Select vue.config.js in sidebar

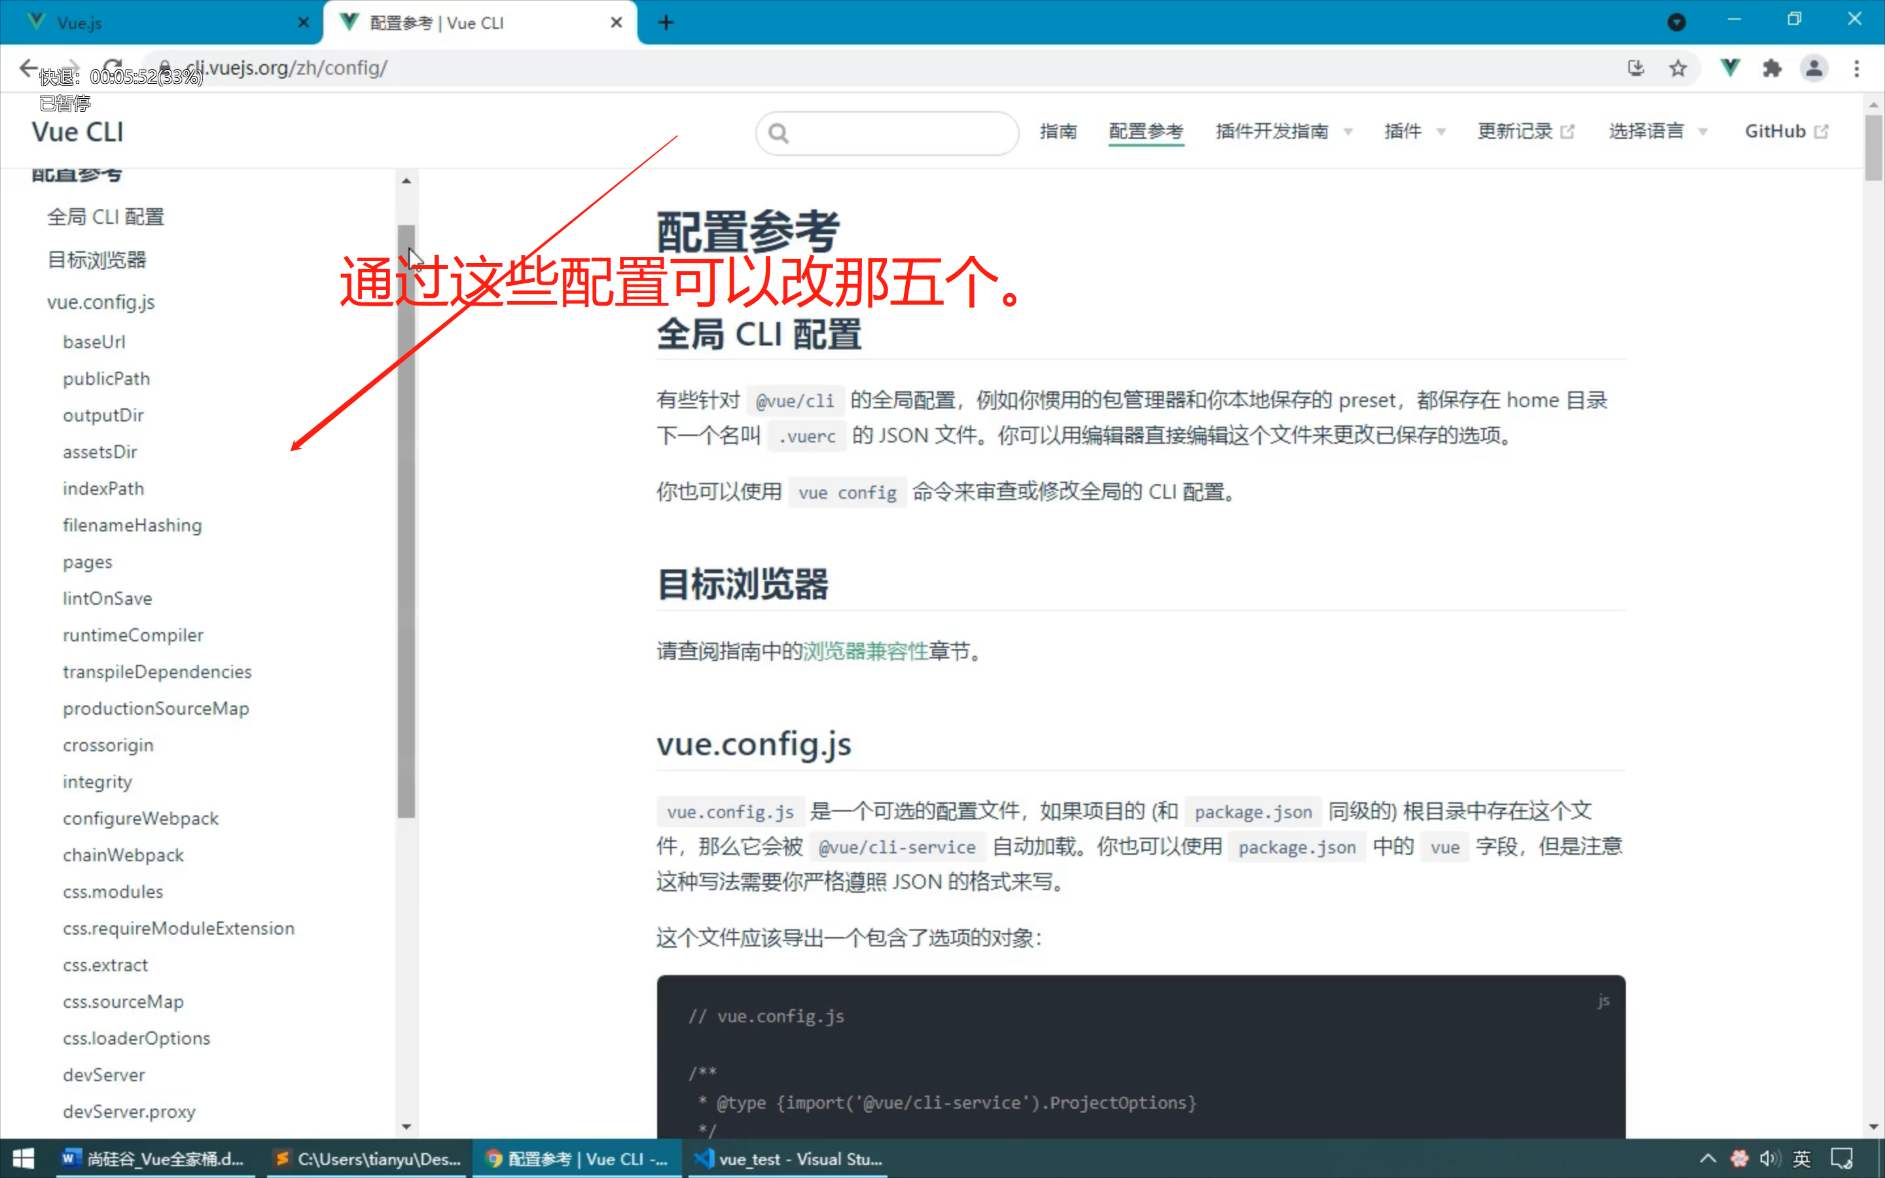[101, 302]
